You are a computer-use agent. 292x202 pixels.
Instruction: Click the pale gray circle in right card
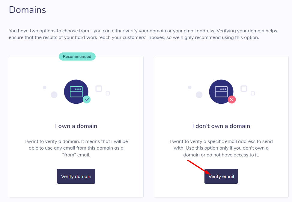(199, 95)
